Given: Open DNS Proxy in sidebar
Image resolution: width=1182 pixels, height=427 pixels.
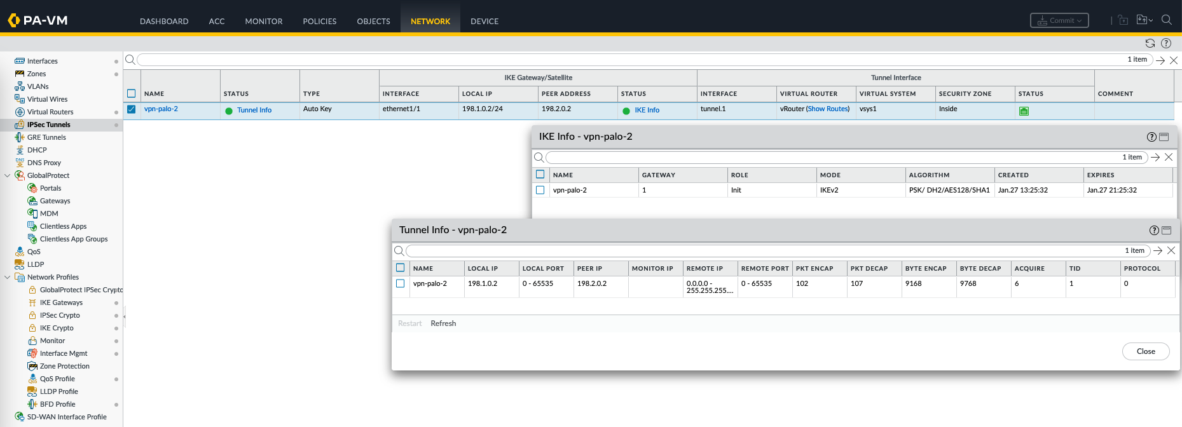Looking at the screenshot, I should (44, 163).
